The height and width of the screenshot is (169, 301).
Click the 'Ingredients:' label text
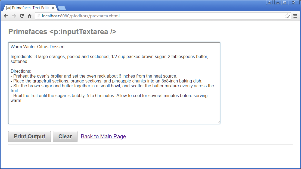click(22, 57)
